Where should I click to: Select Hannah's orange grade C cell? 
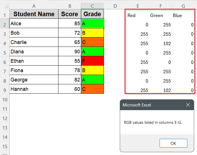point(92,89)
